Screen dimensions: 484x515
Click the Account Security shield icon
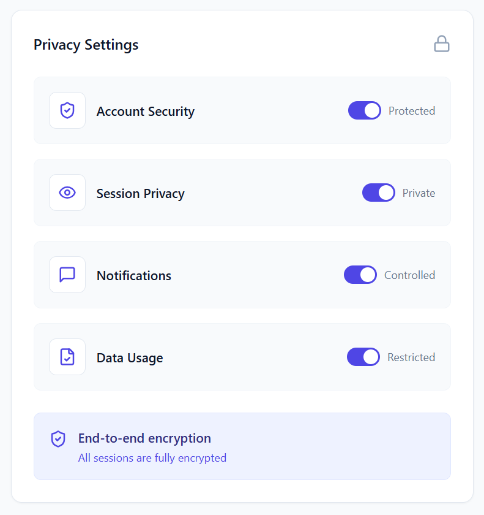pyautogui.click(x=67, y=110)
